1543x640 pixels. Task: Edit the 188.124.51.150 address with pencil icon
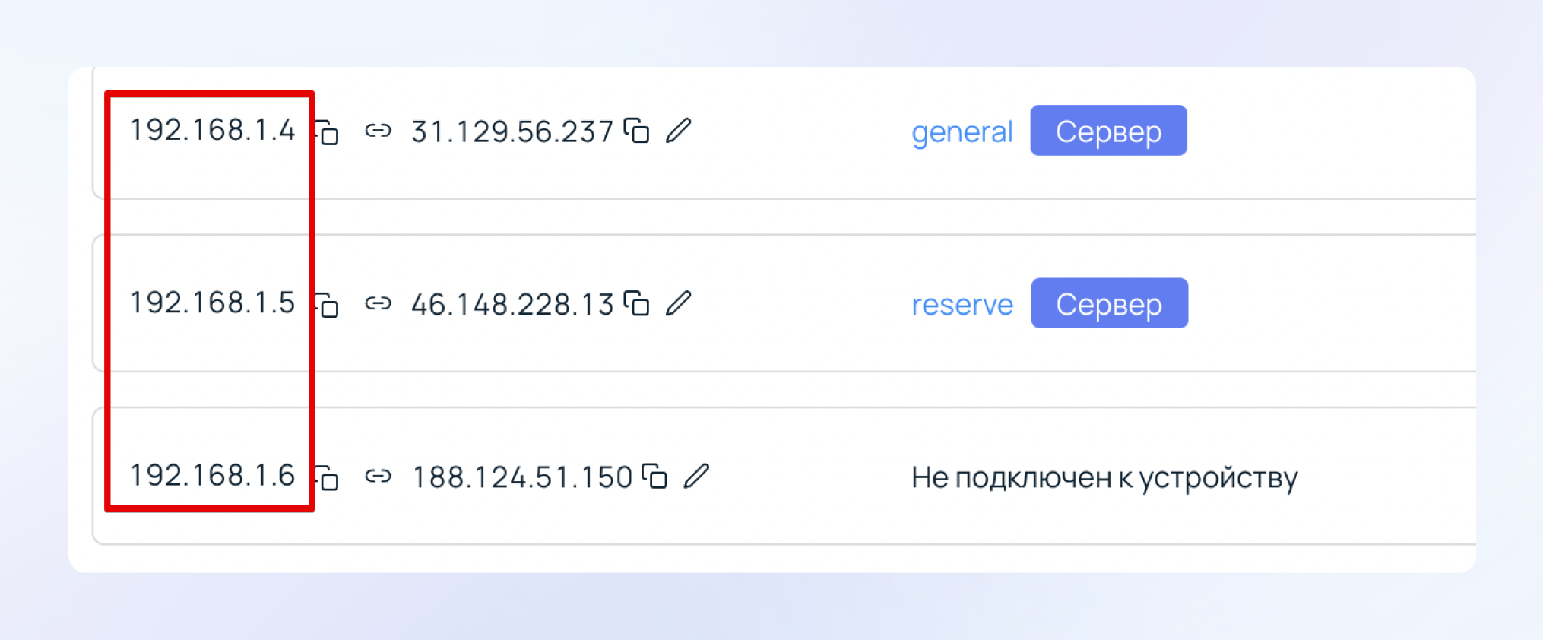coord(696,477)
